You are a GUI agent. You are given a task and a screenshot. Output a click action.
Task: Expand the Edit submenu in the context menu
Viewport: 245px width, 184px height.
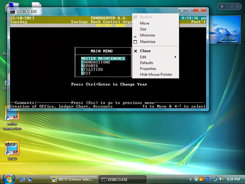coord(143,57)
